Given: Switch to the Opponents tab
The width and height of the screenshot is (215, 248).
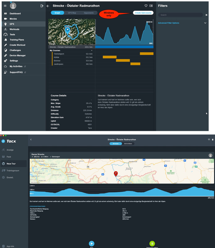Looking at the screenshot, I should tap(89, 13).
